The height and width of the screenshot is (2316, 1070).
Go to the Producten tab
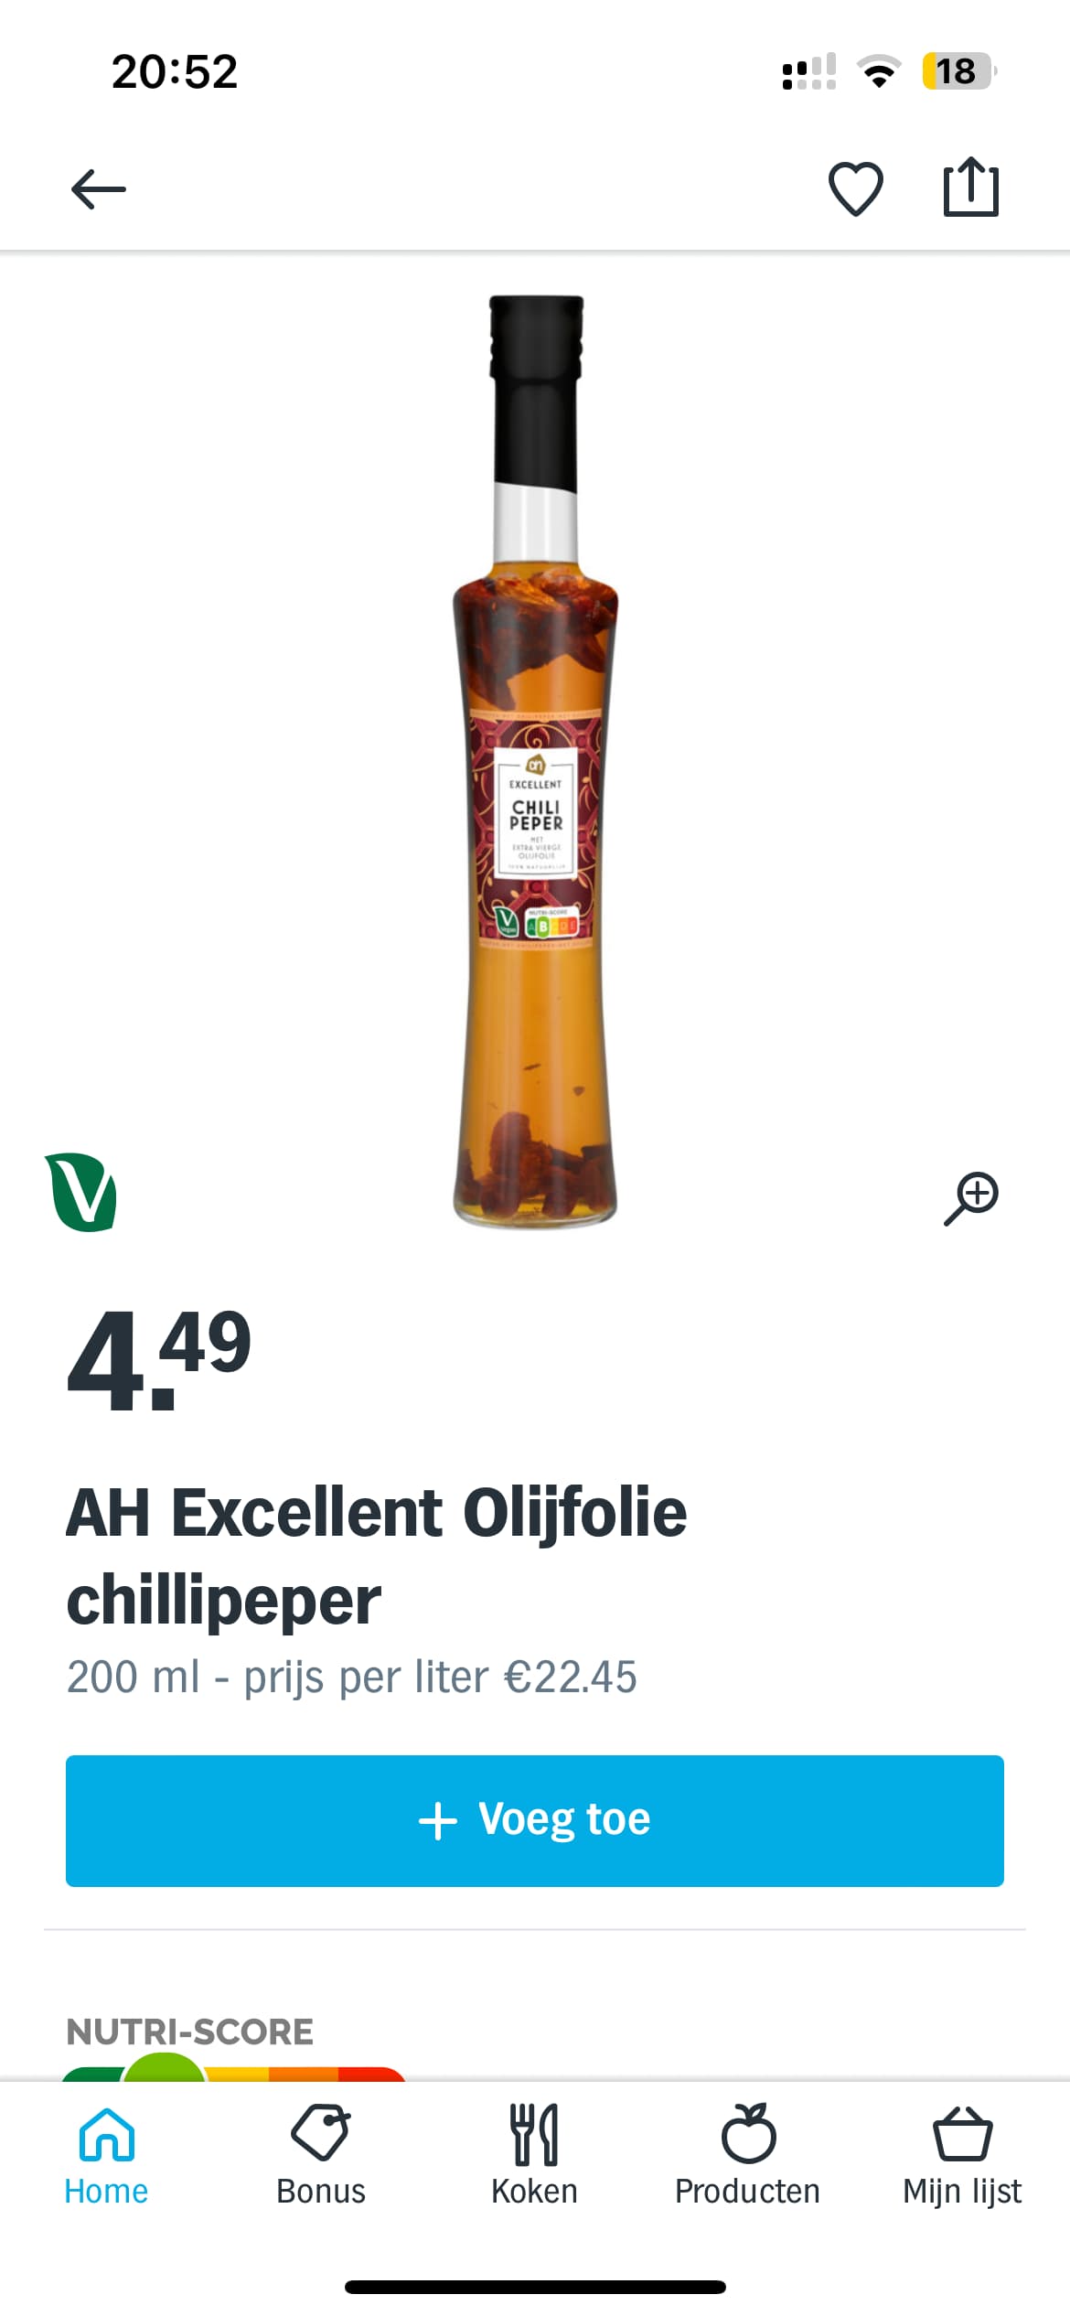tap(747, 2156)
